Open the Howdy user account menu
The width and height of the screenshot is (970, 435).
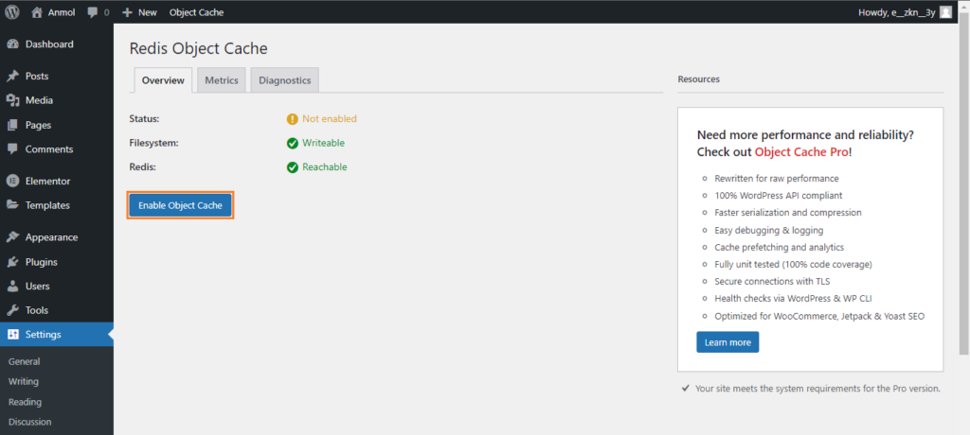pyautogui.click(x=905, y=12)
